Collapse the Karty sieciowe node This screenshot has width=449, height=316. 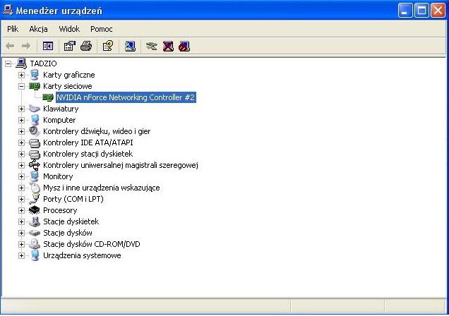21,86
